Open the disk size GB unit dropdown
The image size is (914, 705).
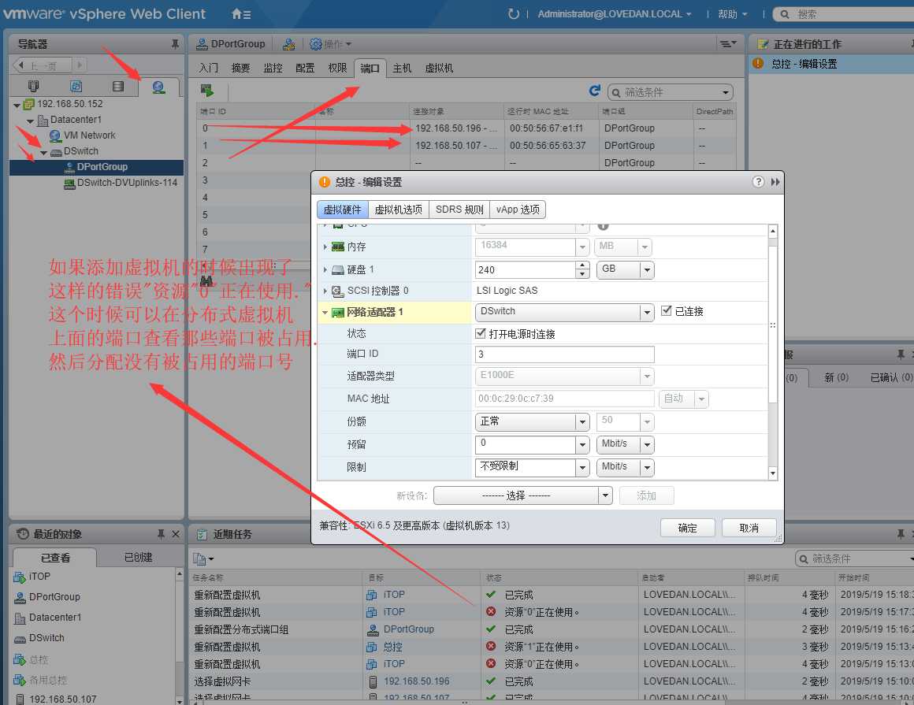[x=646, y=269]
